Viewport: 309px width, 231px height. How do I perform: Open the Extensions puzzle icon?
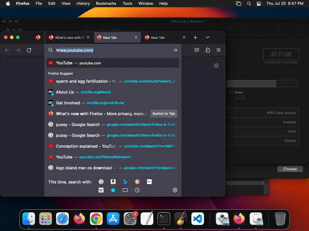(x=208, y=50)
